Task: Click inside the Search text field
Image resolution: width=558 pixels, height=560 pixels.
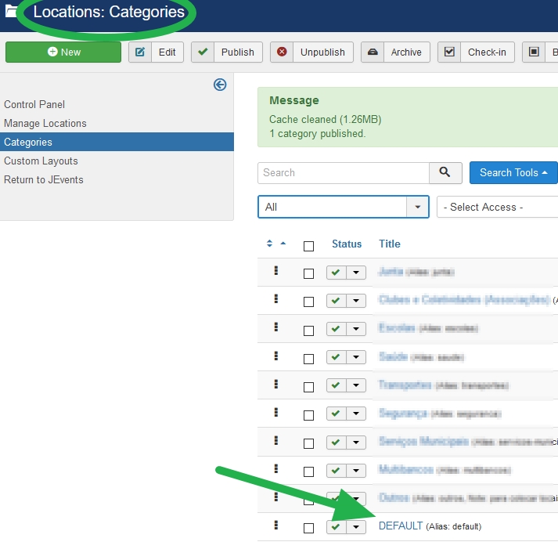Action: pyautogui.click(x=344, y=173)
